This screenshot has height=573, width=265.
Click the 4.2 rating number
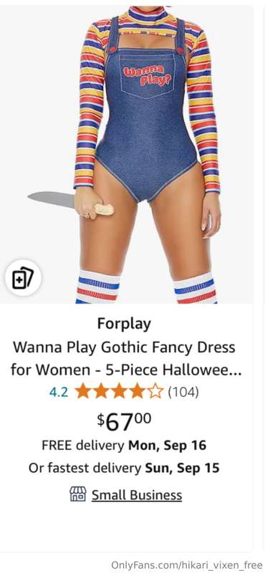tap(59, 392)
